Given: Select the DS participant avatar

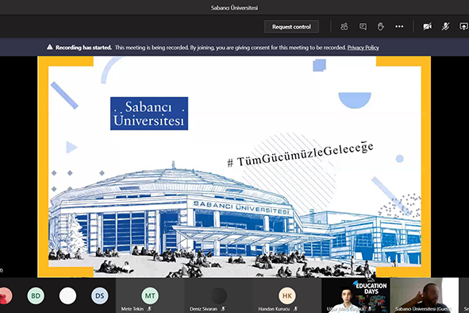Looking at the screenshot, I should tap(100, 296).
